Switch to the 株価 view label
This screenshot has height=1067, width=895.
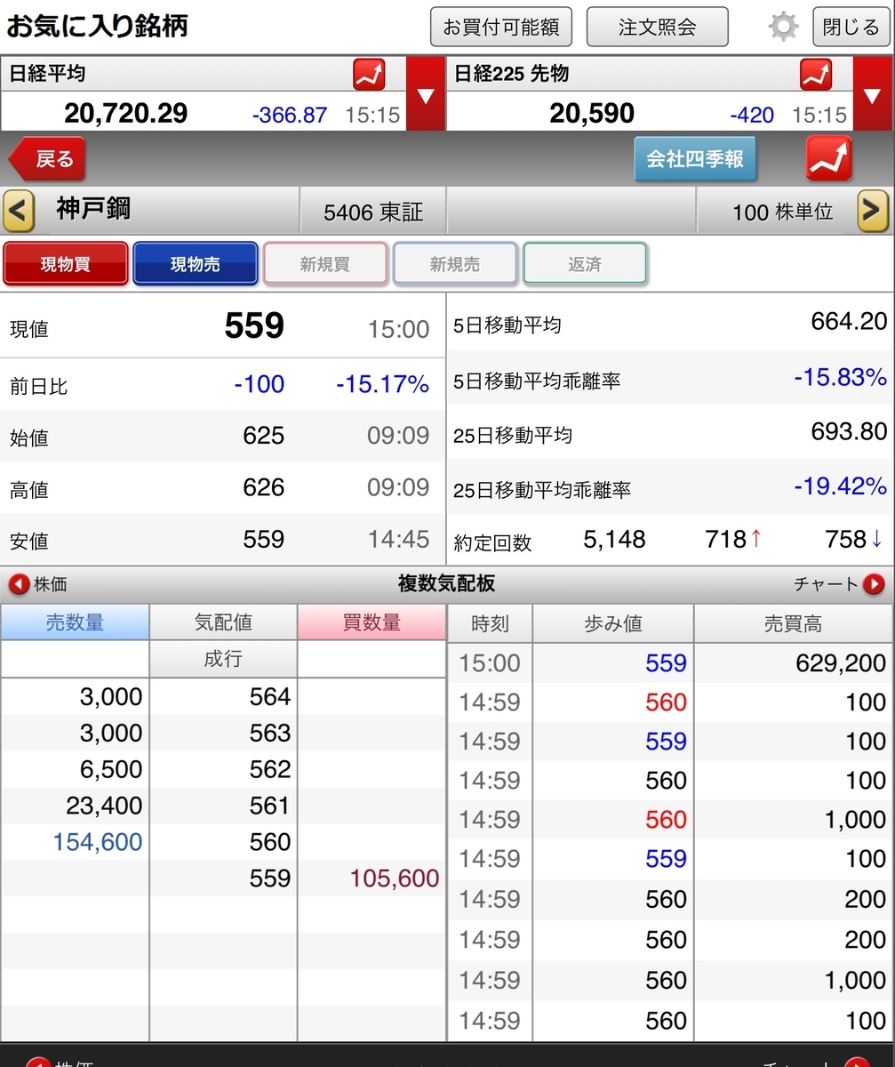[51, 584]
